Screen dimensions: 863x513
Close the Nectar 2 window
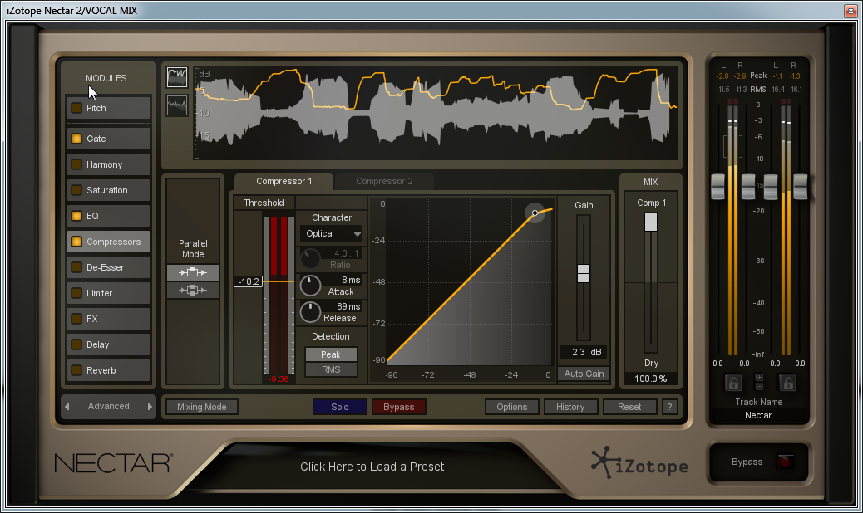tap(850, 11)
